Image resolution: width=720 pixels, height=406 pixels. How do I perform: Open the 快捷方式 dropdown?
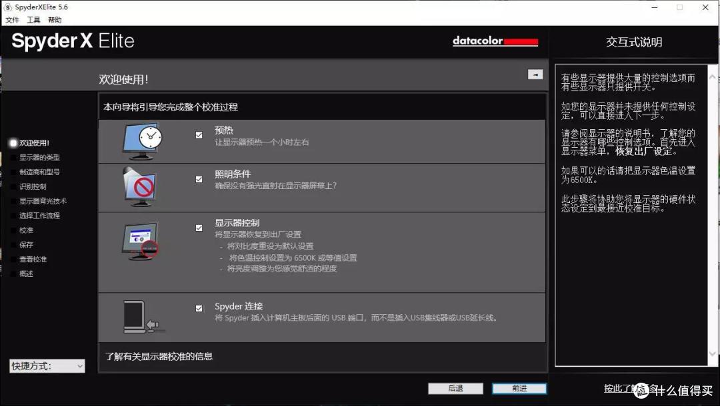click(47, 365)
